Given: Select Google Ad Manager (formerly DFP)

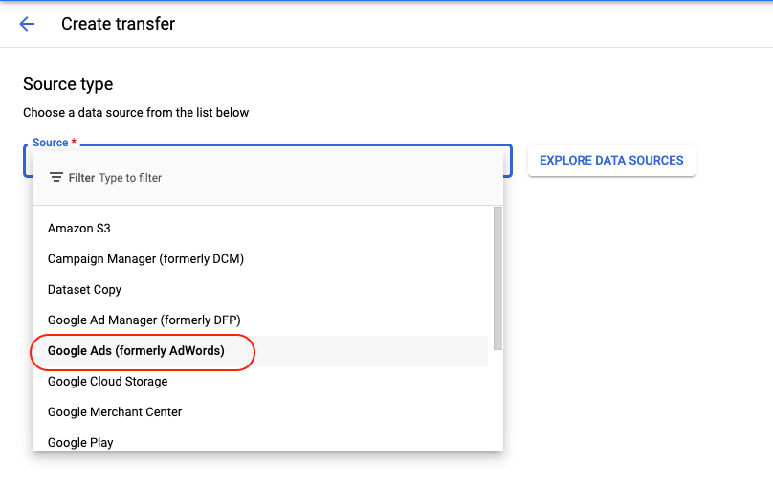Looking at the screenshot, I should 260,320.
